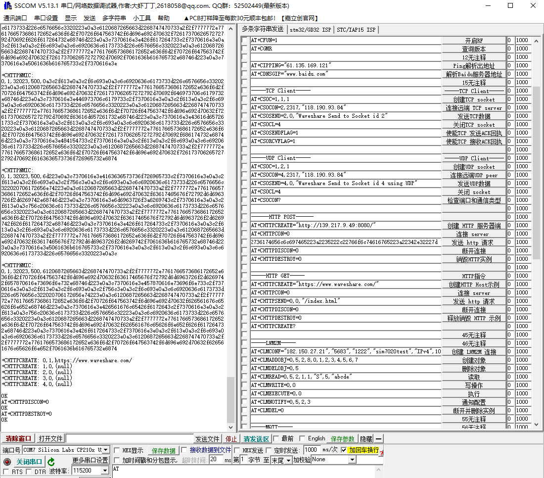This screenshot has width=544, height=478.
Task: Click the 隐藏 button
Action: [366, 439]
